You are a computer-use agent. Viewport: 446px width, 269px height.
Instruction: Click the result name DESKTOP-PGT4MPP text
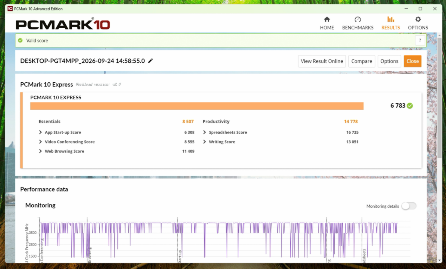(x=83, y=61)
